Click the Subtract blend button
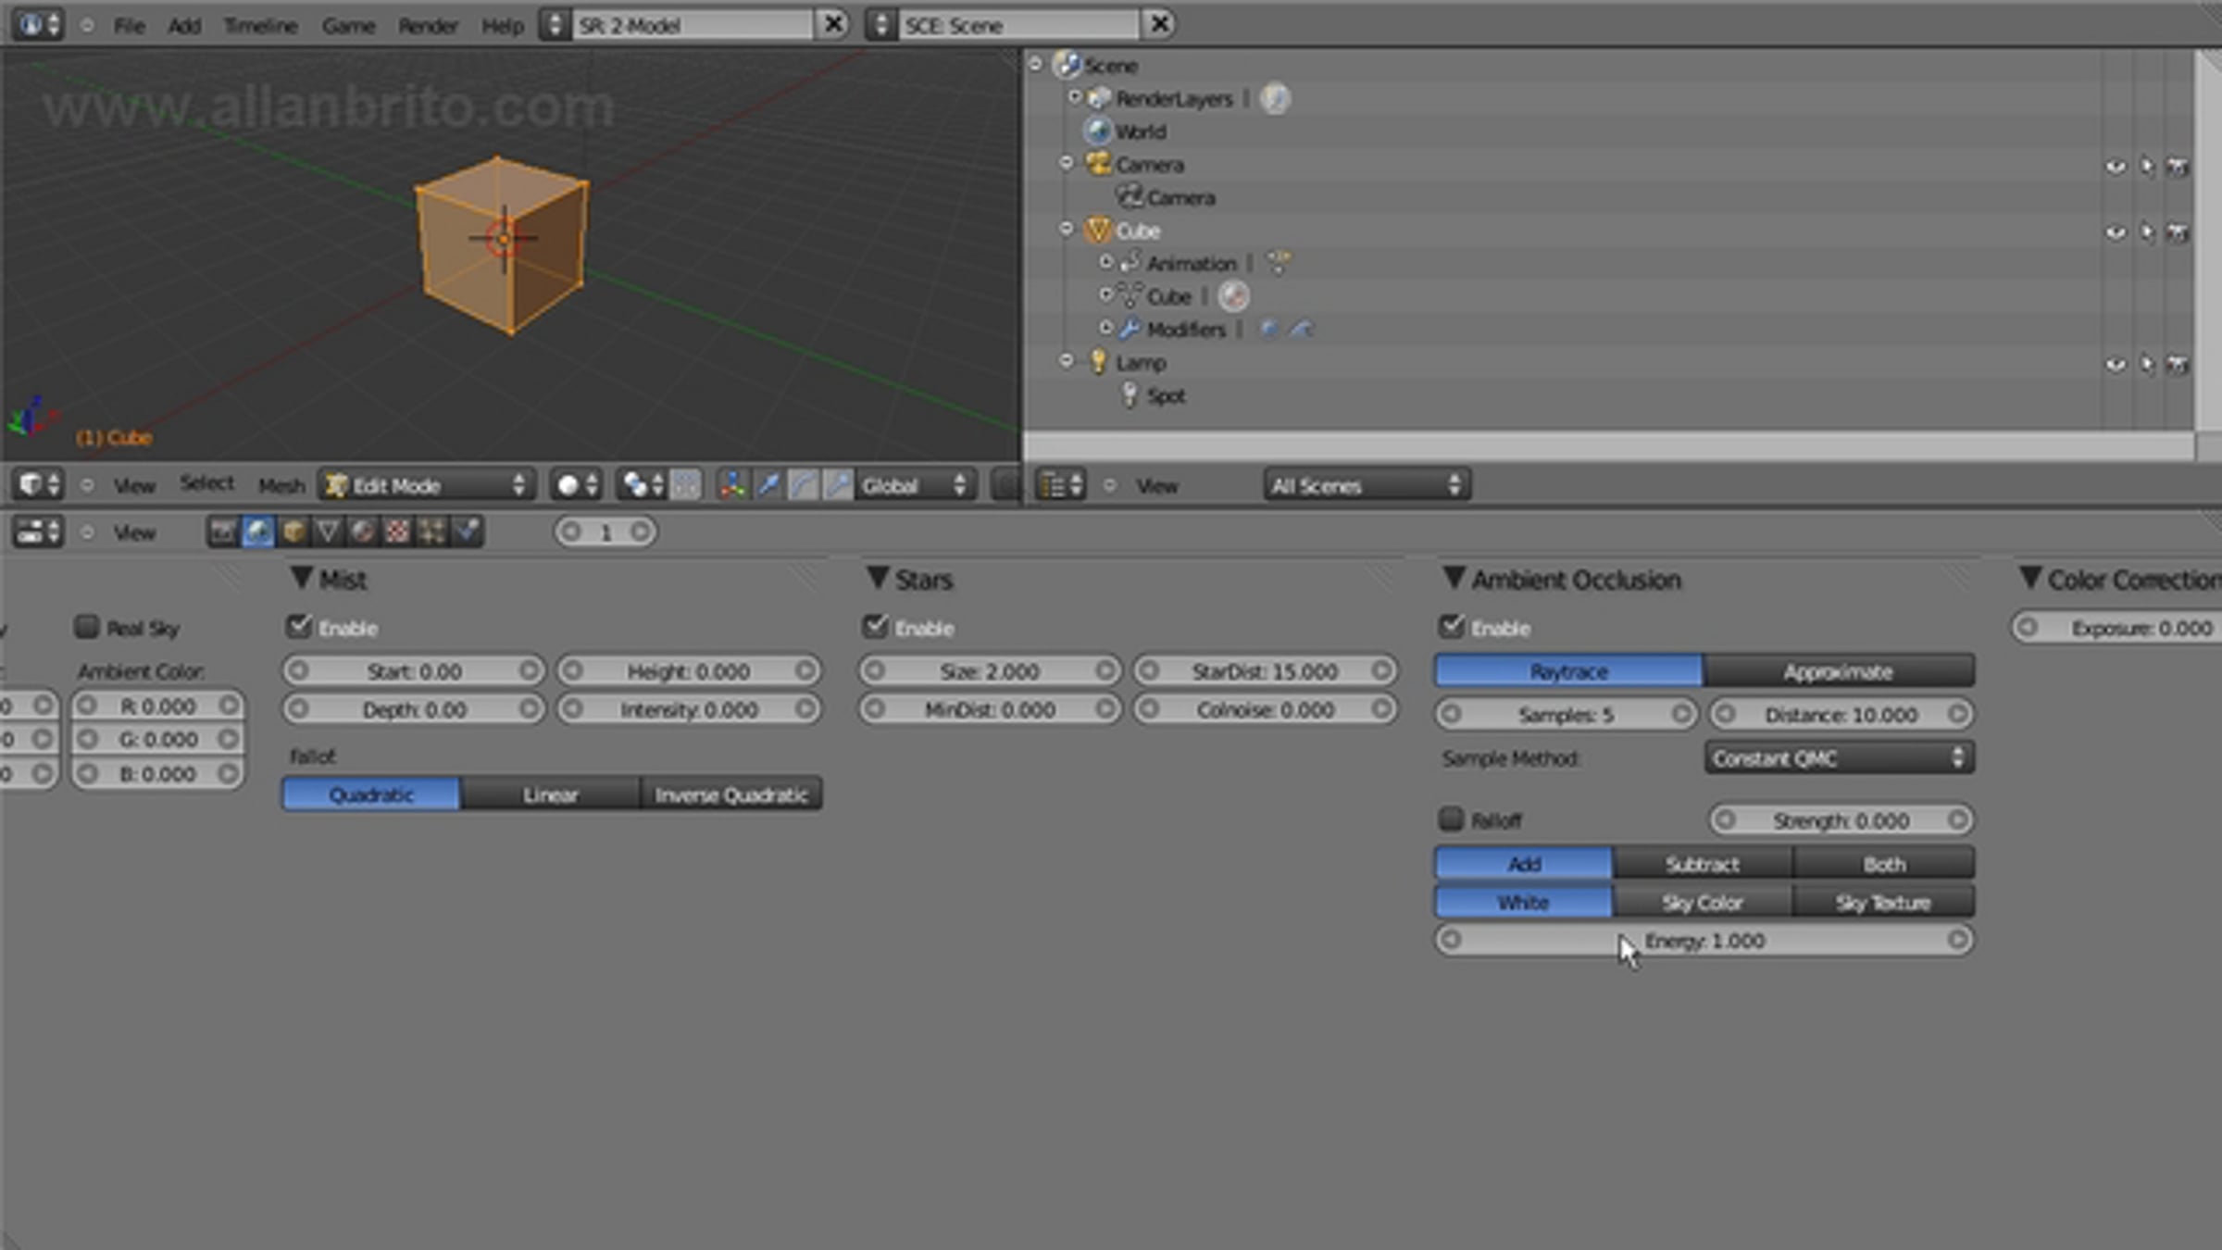The width and height of the screenshot is (2222, 1250). point(1703,864)
